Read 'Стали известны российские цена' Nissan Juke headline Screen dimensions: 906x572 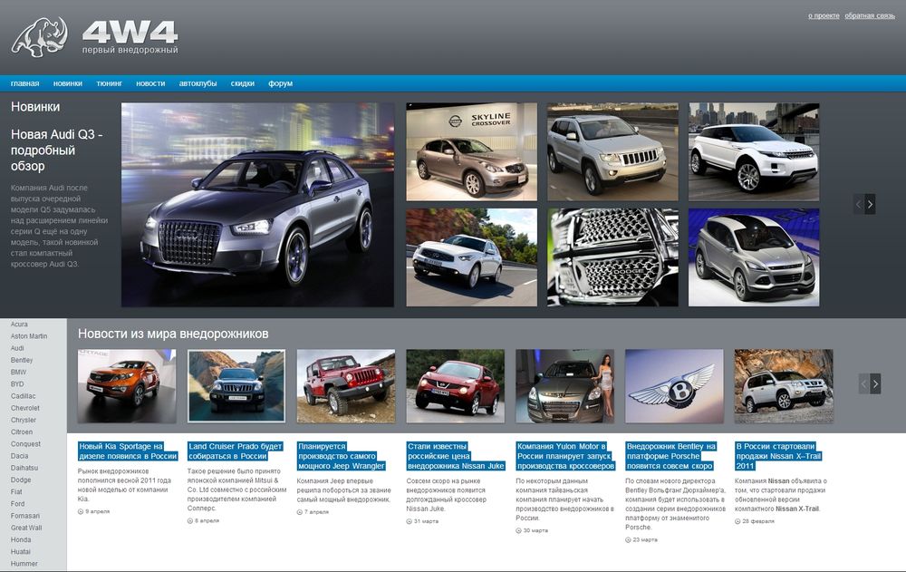coord(456,456)
